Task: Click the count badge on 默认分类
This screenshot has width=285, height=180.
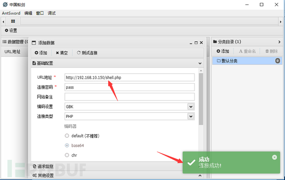Action: click(278, 61)
